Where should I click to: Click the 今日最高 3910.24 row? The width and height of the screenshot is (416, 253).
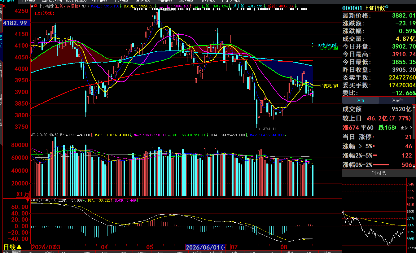tap(379, 54)
